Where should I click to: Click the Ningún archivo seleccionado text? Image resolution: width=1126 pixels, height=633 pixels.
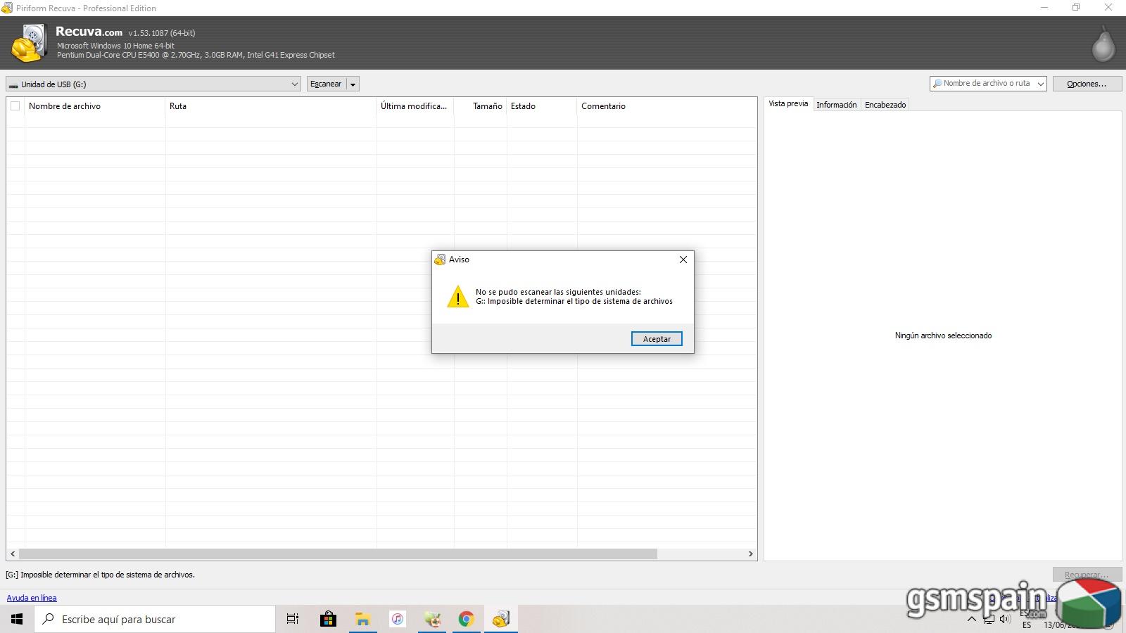(943, 335)
